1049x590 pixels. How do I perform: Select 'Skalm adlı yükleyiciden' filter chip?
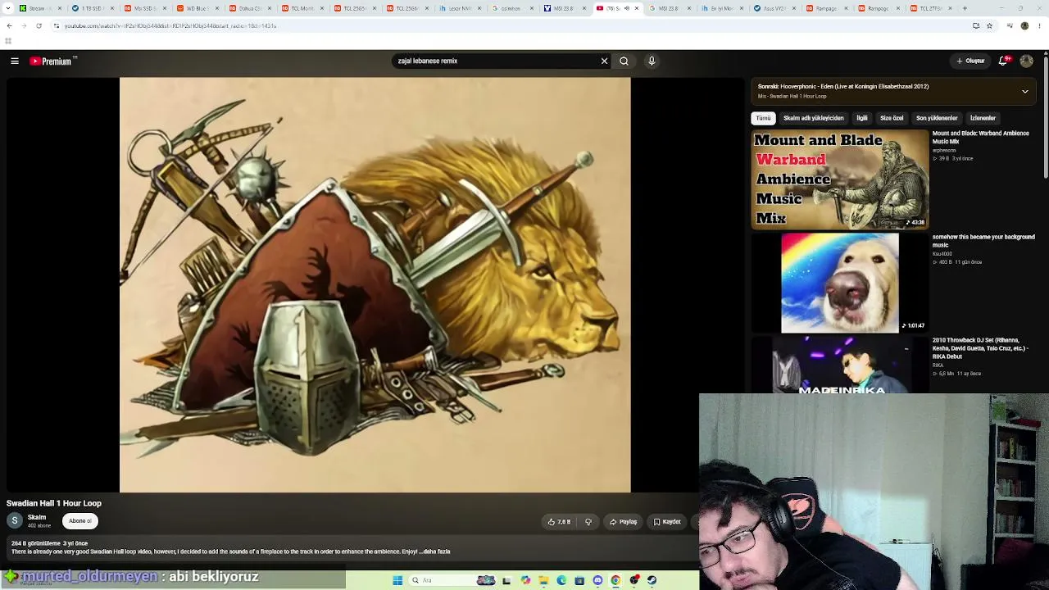(813, 118)
